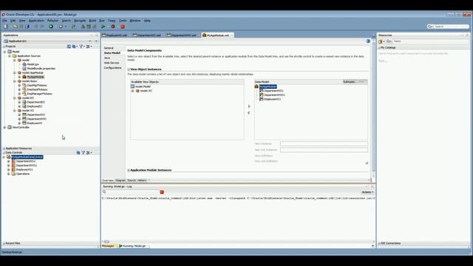Click the edit pencil icon below Data Model

(x=367, y=163)
